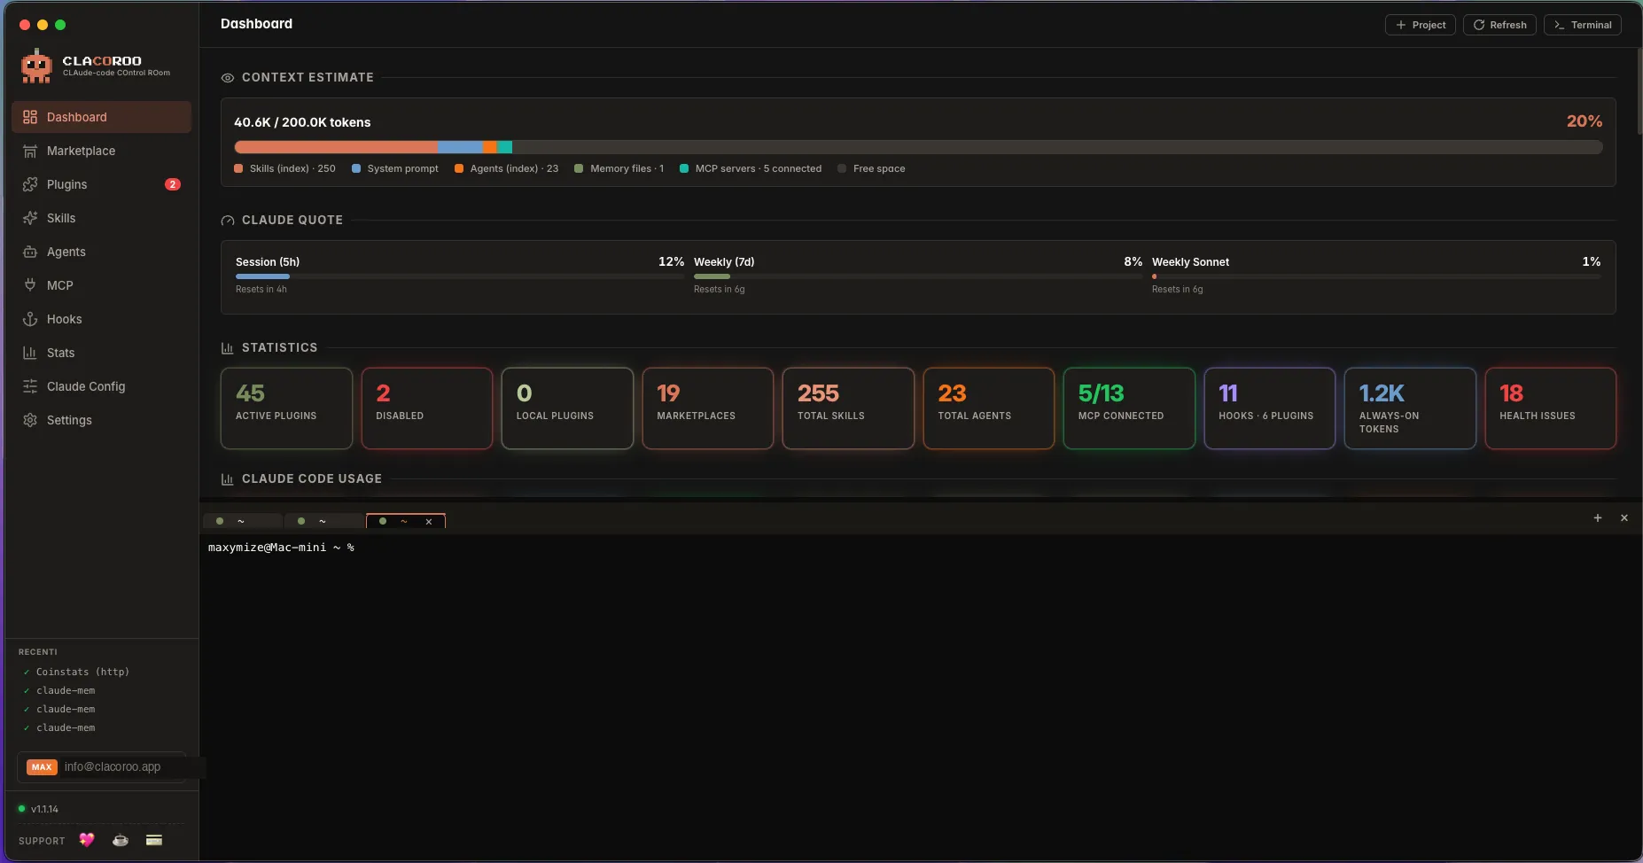Go to Plugins puzzle icon
Image resolution: width=1643 pixels, height=863 pixels.
(x=30, y=184)
